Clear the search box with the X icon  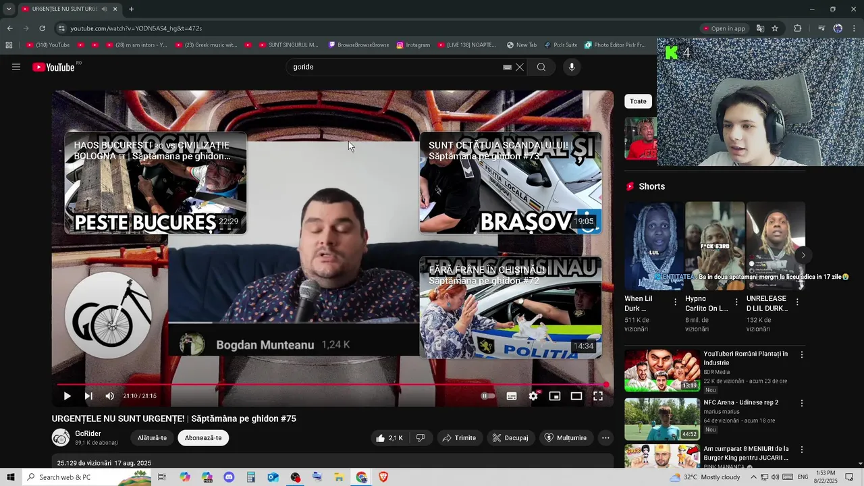pyautogui.click(x=520, y=67)
